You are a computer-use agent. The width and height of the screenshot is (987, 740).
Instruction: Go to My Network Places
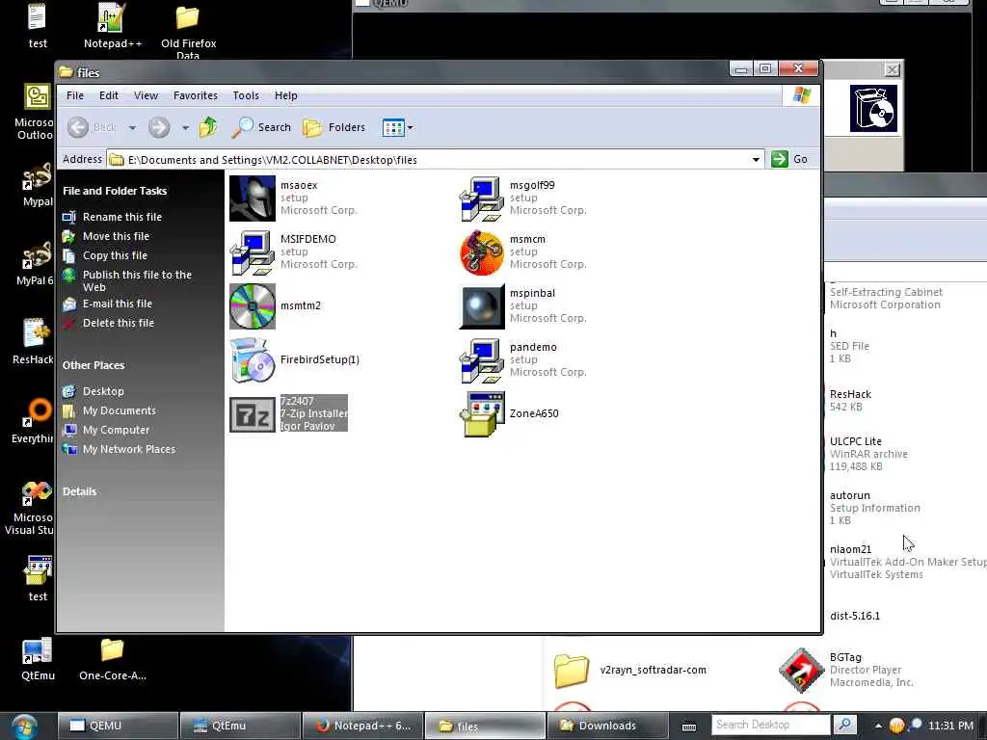[x=129, y=449]
